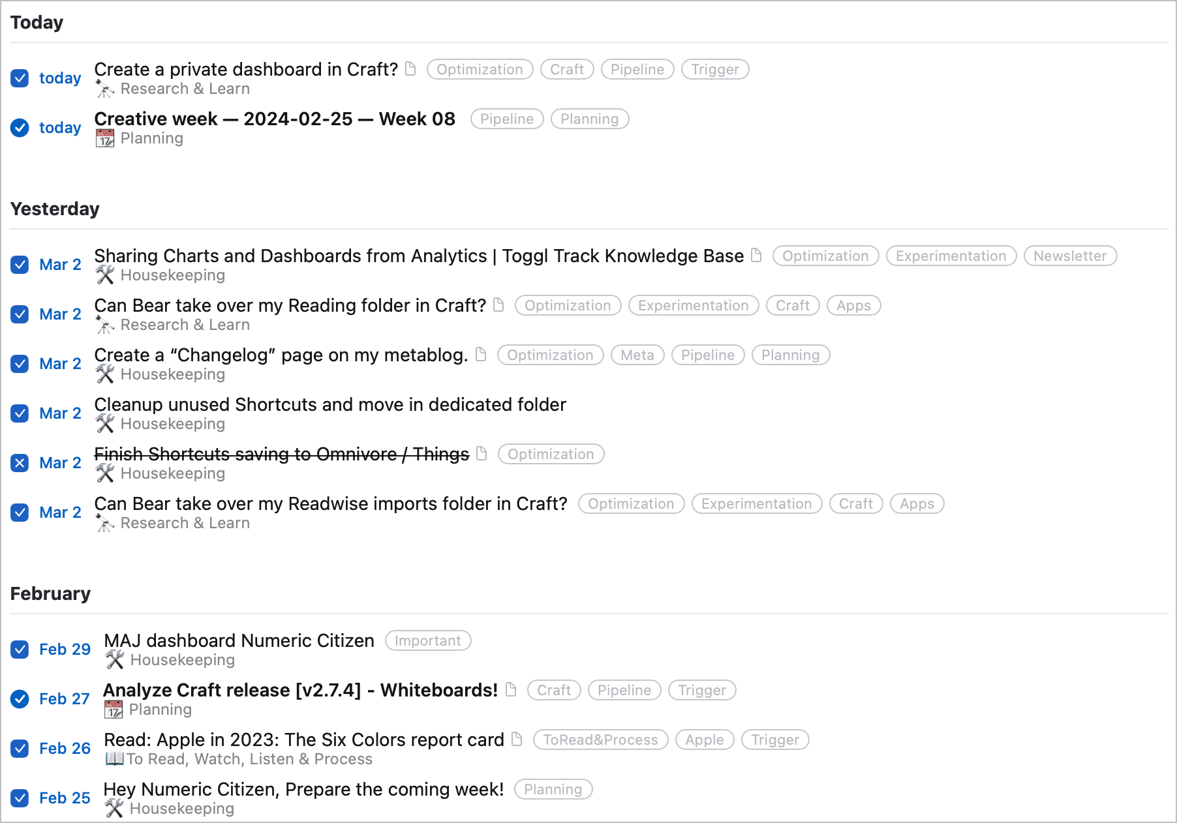Viewport: 1177px width, 823px height.
Task: Click telescope icon under 'Can Bear take over my Reading folder'
Action: point(105,325)
